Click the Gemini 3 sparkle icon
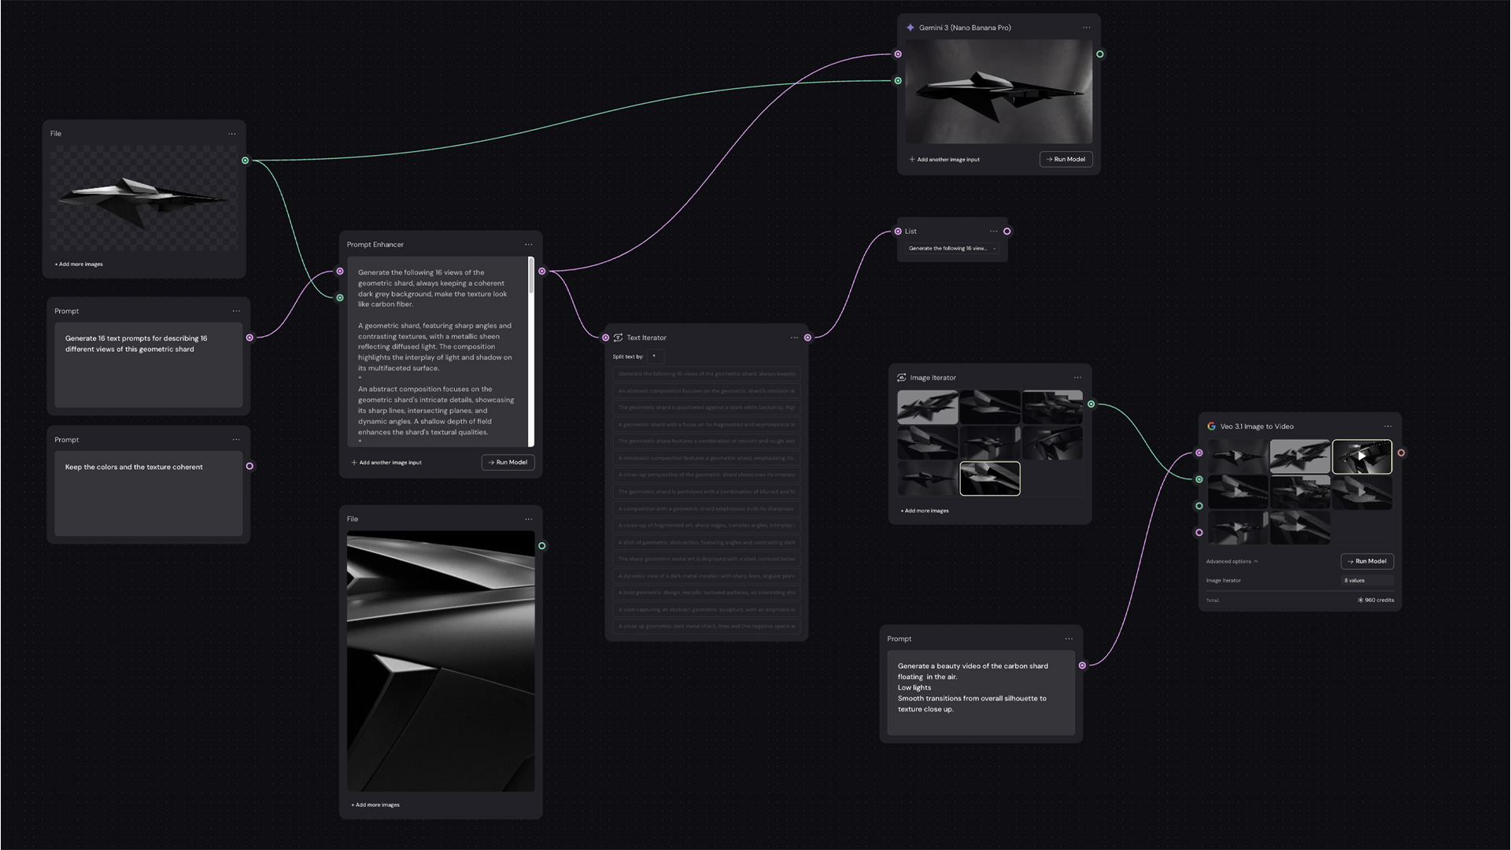Screen dimensions: 1511x850 coord(911,28)
